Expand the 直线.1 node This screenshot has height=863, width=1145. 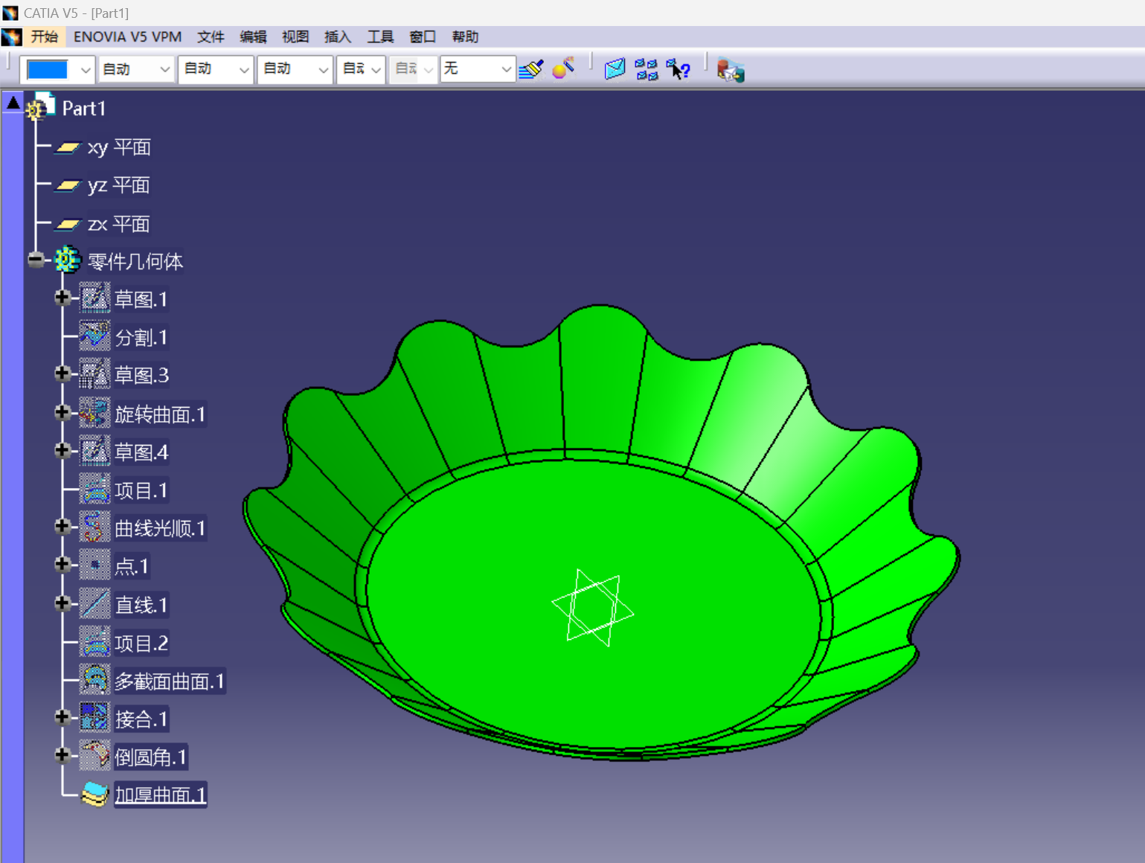coord(62,603)
